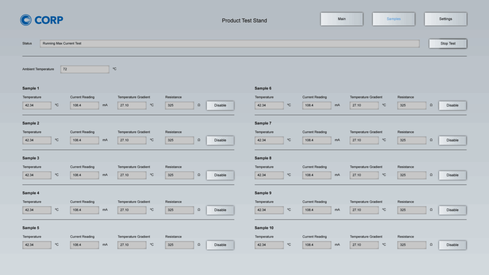Disable Sample 8
Screen dimensions: 489x275
[453, 175]
